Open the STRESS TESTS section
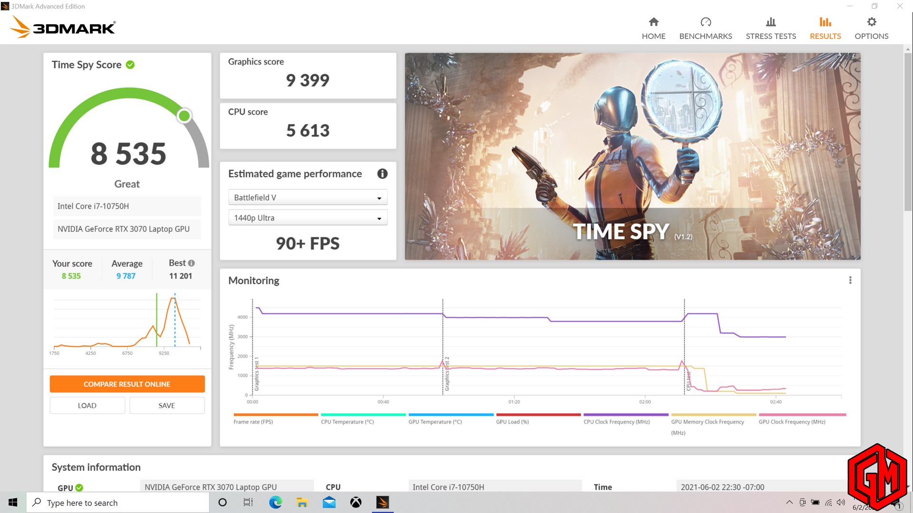 [x=770, y=28]
